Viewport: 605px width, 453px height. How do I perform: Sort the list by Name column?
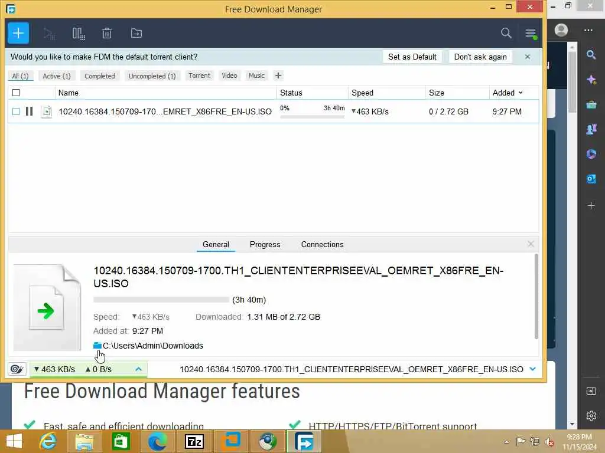pos(69,93)
